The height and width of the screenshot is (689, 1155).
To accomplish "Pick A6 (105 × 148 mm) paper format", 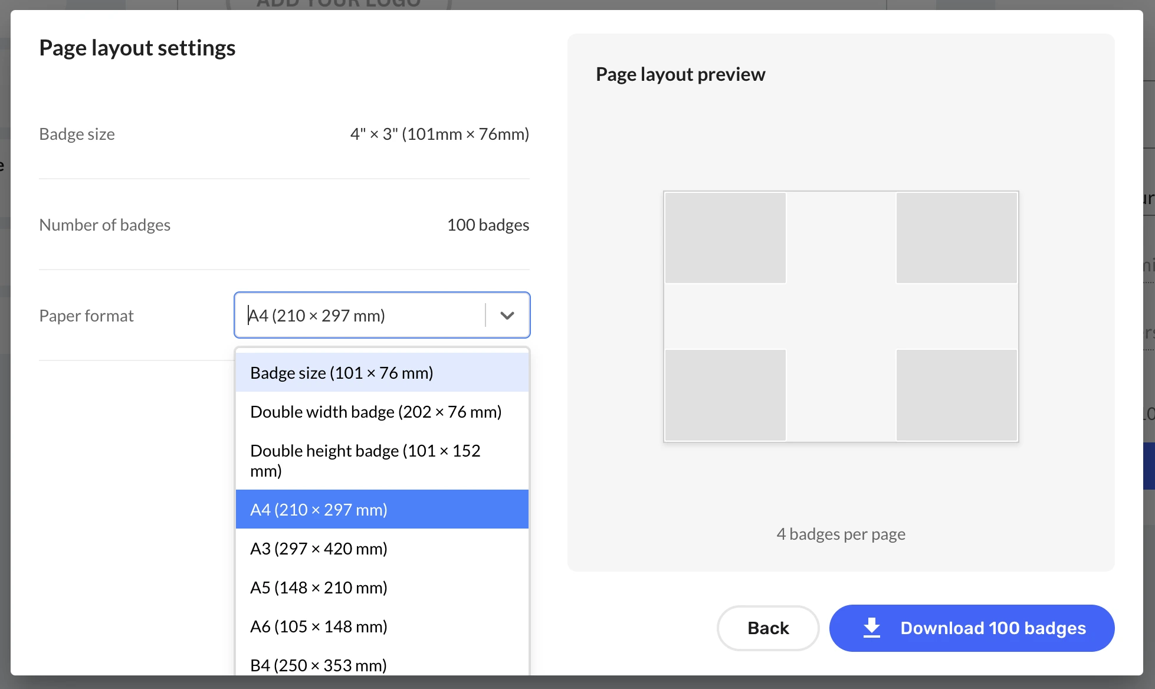I will coord(318,626).
